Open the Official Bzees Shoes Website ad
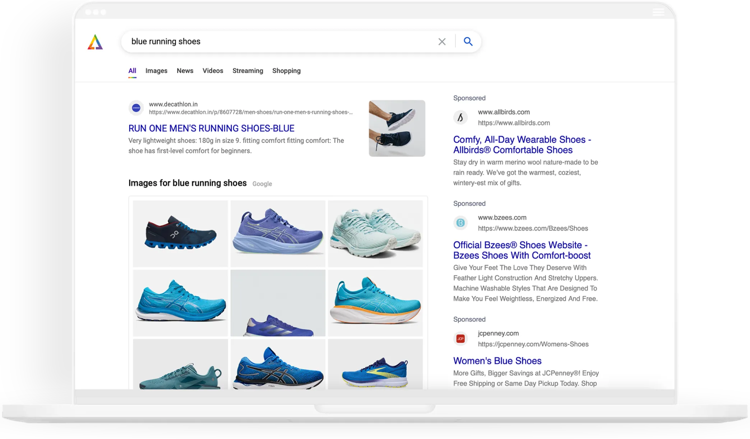The width and height of the screenshot is (750, 439). (522, 250)
